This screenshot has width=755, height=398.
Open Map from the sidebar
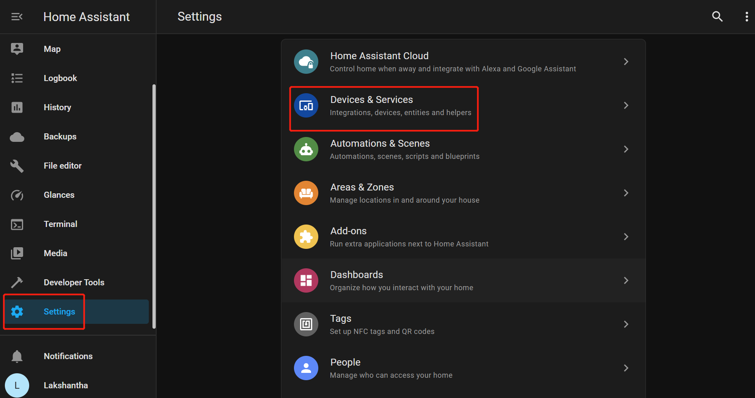[x=52, y=49]
